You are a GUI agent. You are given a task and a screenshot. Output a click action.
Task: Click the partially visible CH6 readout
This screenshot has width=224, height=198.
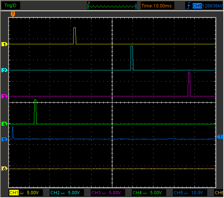click(219, 193)
